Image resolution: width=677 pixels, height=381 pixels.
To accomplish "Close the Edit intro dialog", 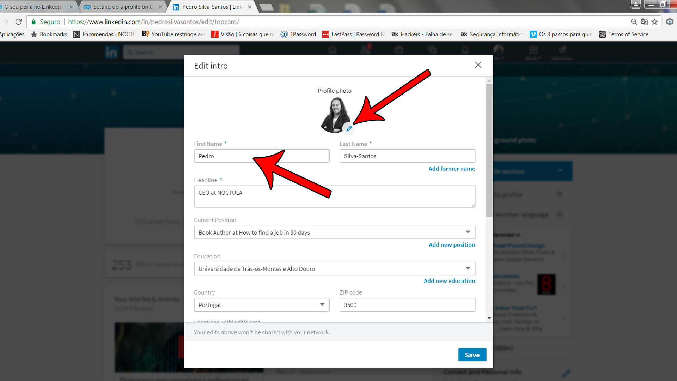I will (x=478, y=65).
